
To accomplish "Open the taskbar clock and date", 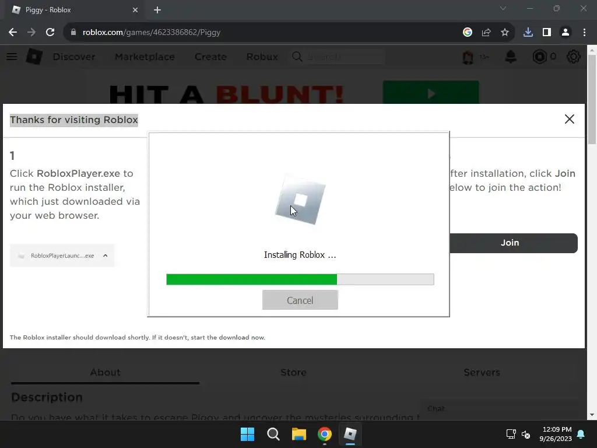I will coord(555,434).
